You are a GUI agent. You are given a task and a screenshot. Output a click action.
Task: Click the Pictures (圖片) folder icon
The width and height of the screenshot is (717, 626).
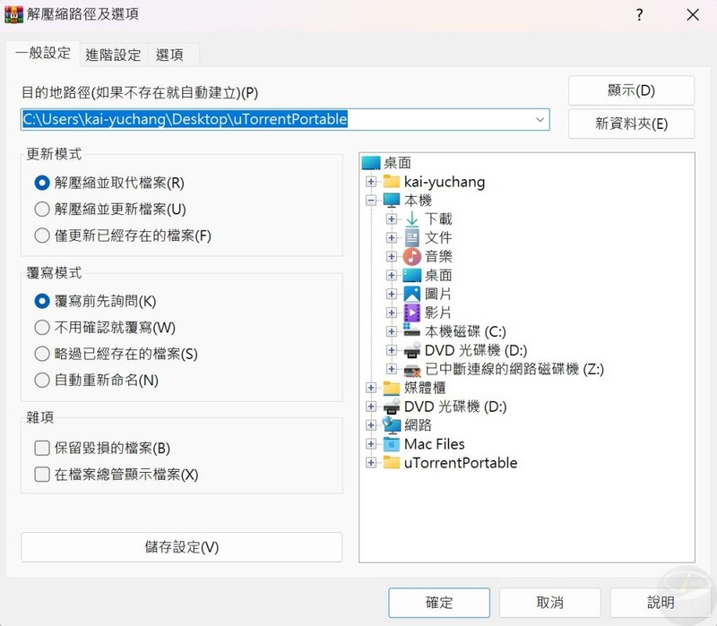pyautogui.click(x=412, y=294)
